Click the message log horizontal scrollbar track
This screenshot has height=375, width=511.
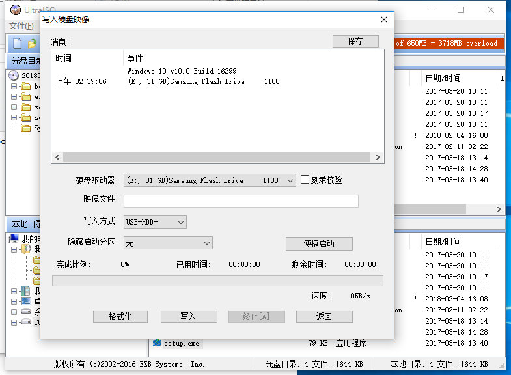216,158
